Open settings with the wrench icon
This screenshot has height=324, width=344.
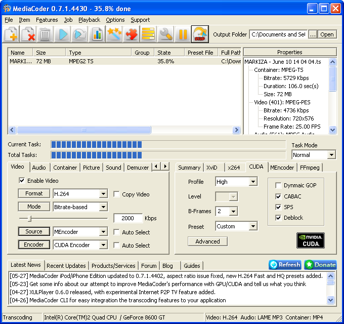point(166,34)
